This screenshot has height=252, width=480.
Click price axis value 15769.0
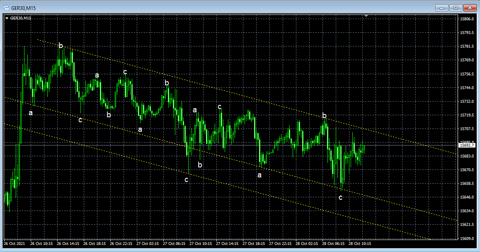point(467,60)
